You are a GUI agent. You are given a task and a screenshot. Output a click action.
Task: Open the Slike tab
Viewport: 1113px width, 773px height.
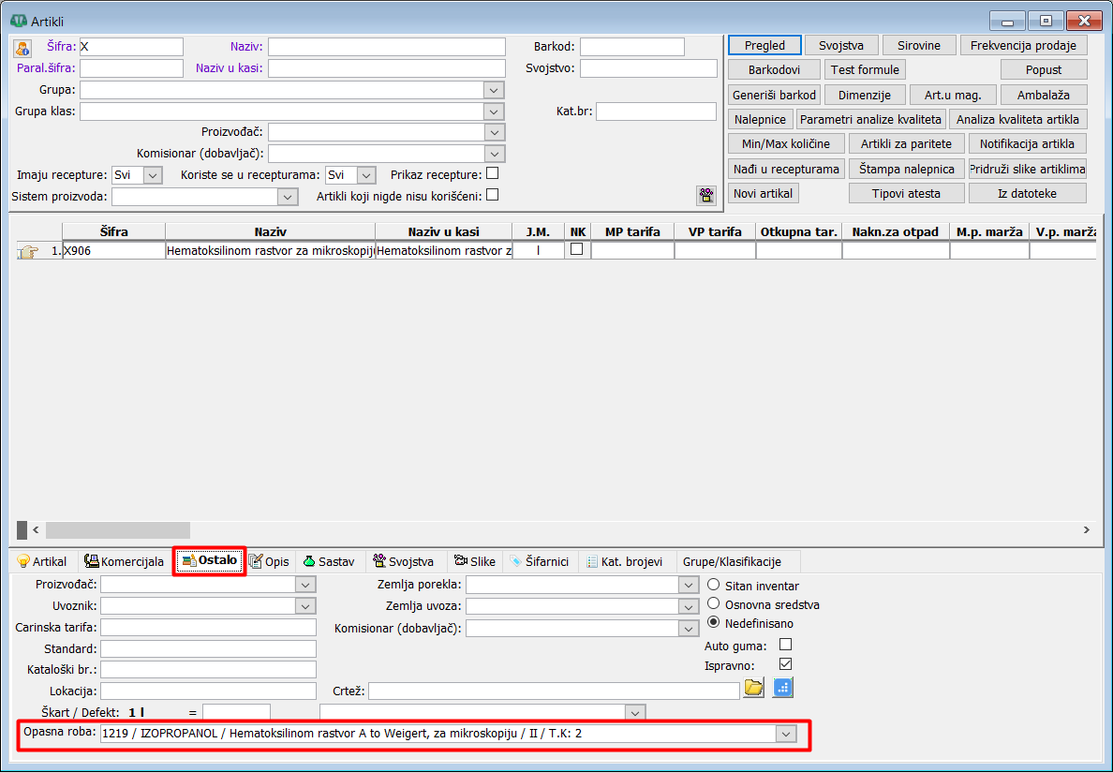(x=475, y=561)
